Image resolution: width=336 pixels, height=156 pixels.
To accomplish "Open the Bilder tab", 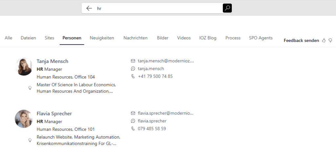I will pos(163,38).
